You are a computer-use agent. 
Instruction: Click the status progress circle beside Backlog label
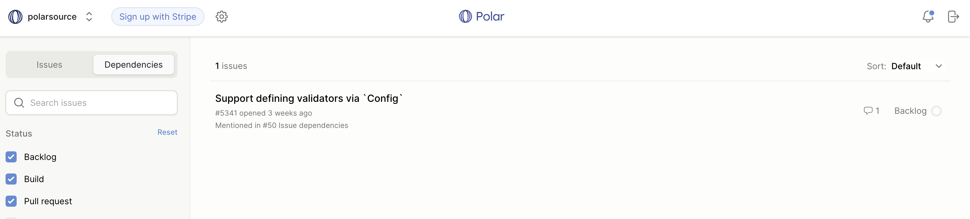(x=936, y=111)
